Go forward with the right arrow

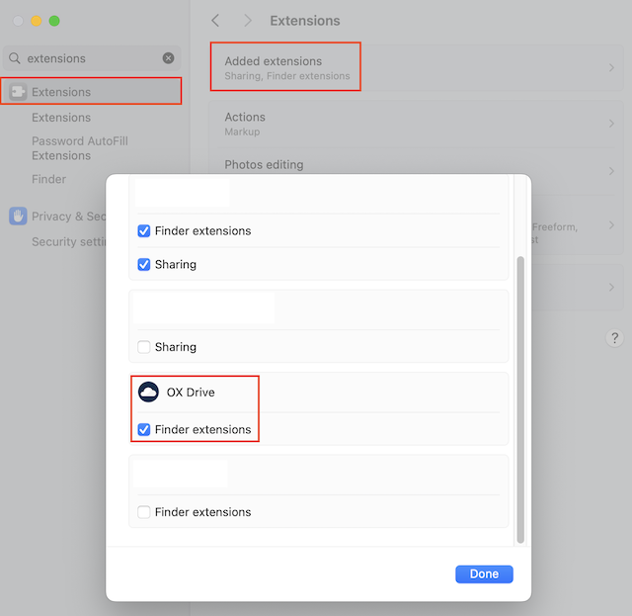248,21
